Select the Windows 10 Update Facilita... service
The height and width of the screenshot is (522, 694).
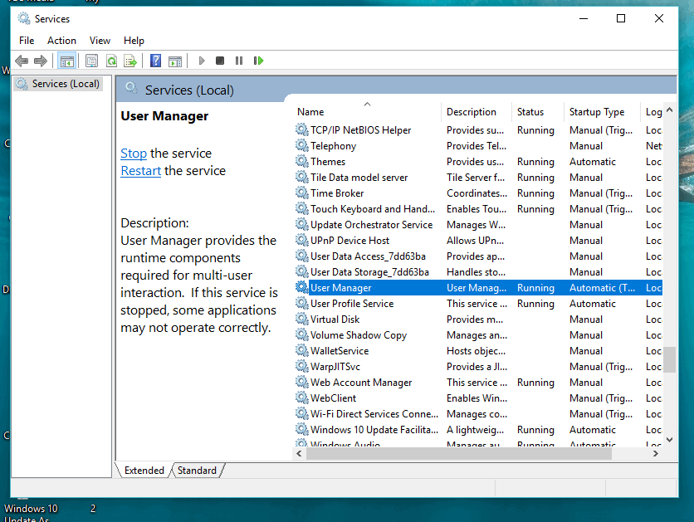[x=478, y=430]
